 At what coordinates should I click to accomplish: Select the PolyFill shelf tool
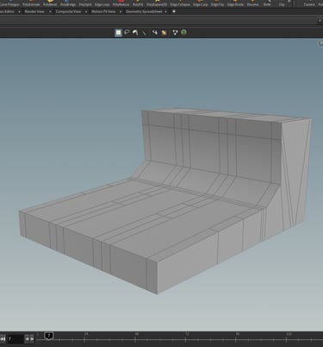point(138,3)
